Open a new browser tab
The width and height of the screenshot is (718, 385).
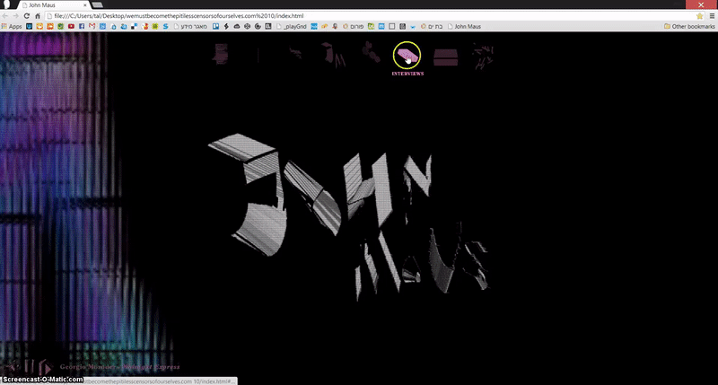coord(97,5)
